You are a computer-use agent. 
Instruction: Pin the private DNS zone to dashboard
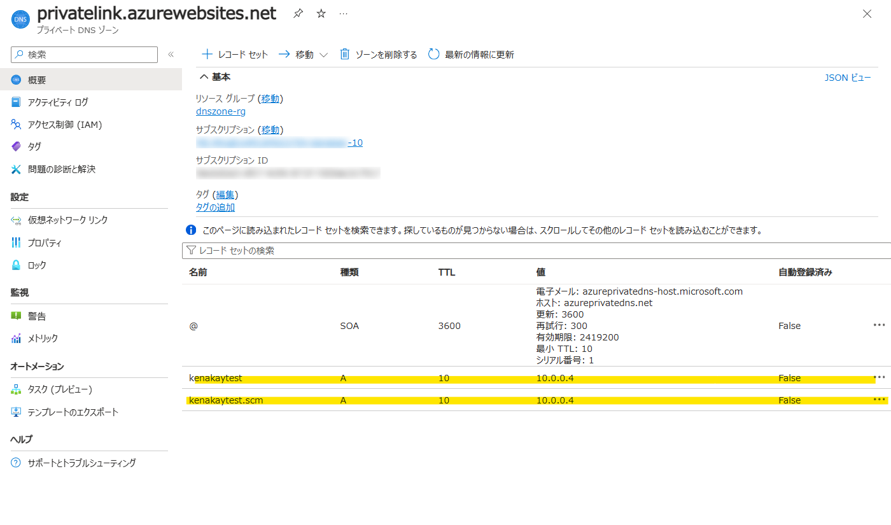298,13
